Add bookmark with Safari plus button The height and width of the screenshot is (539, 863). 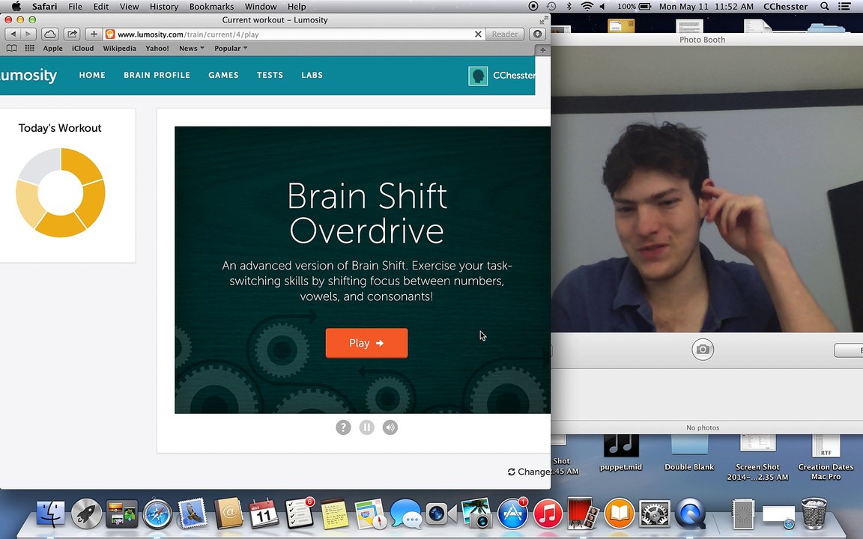coord(94,34)
